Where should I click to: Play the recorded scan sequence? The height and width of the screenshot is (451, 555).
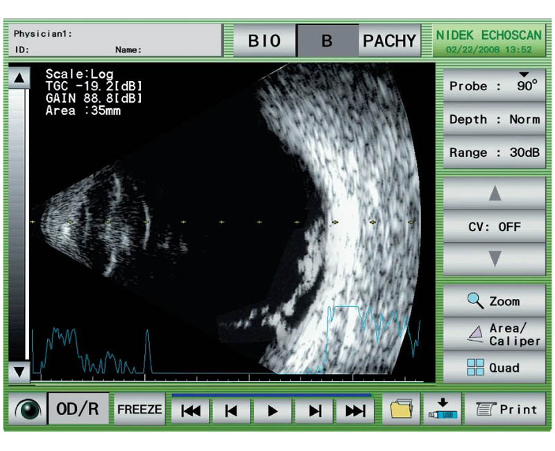273,411
